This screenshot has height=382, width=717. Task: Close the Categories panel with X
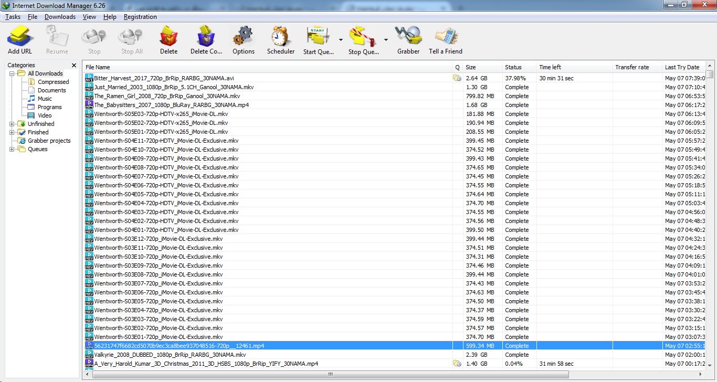click(x=74, y=66)
